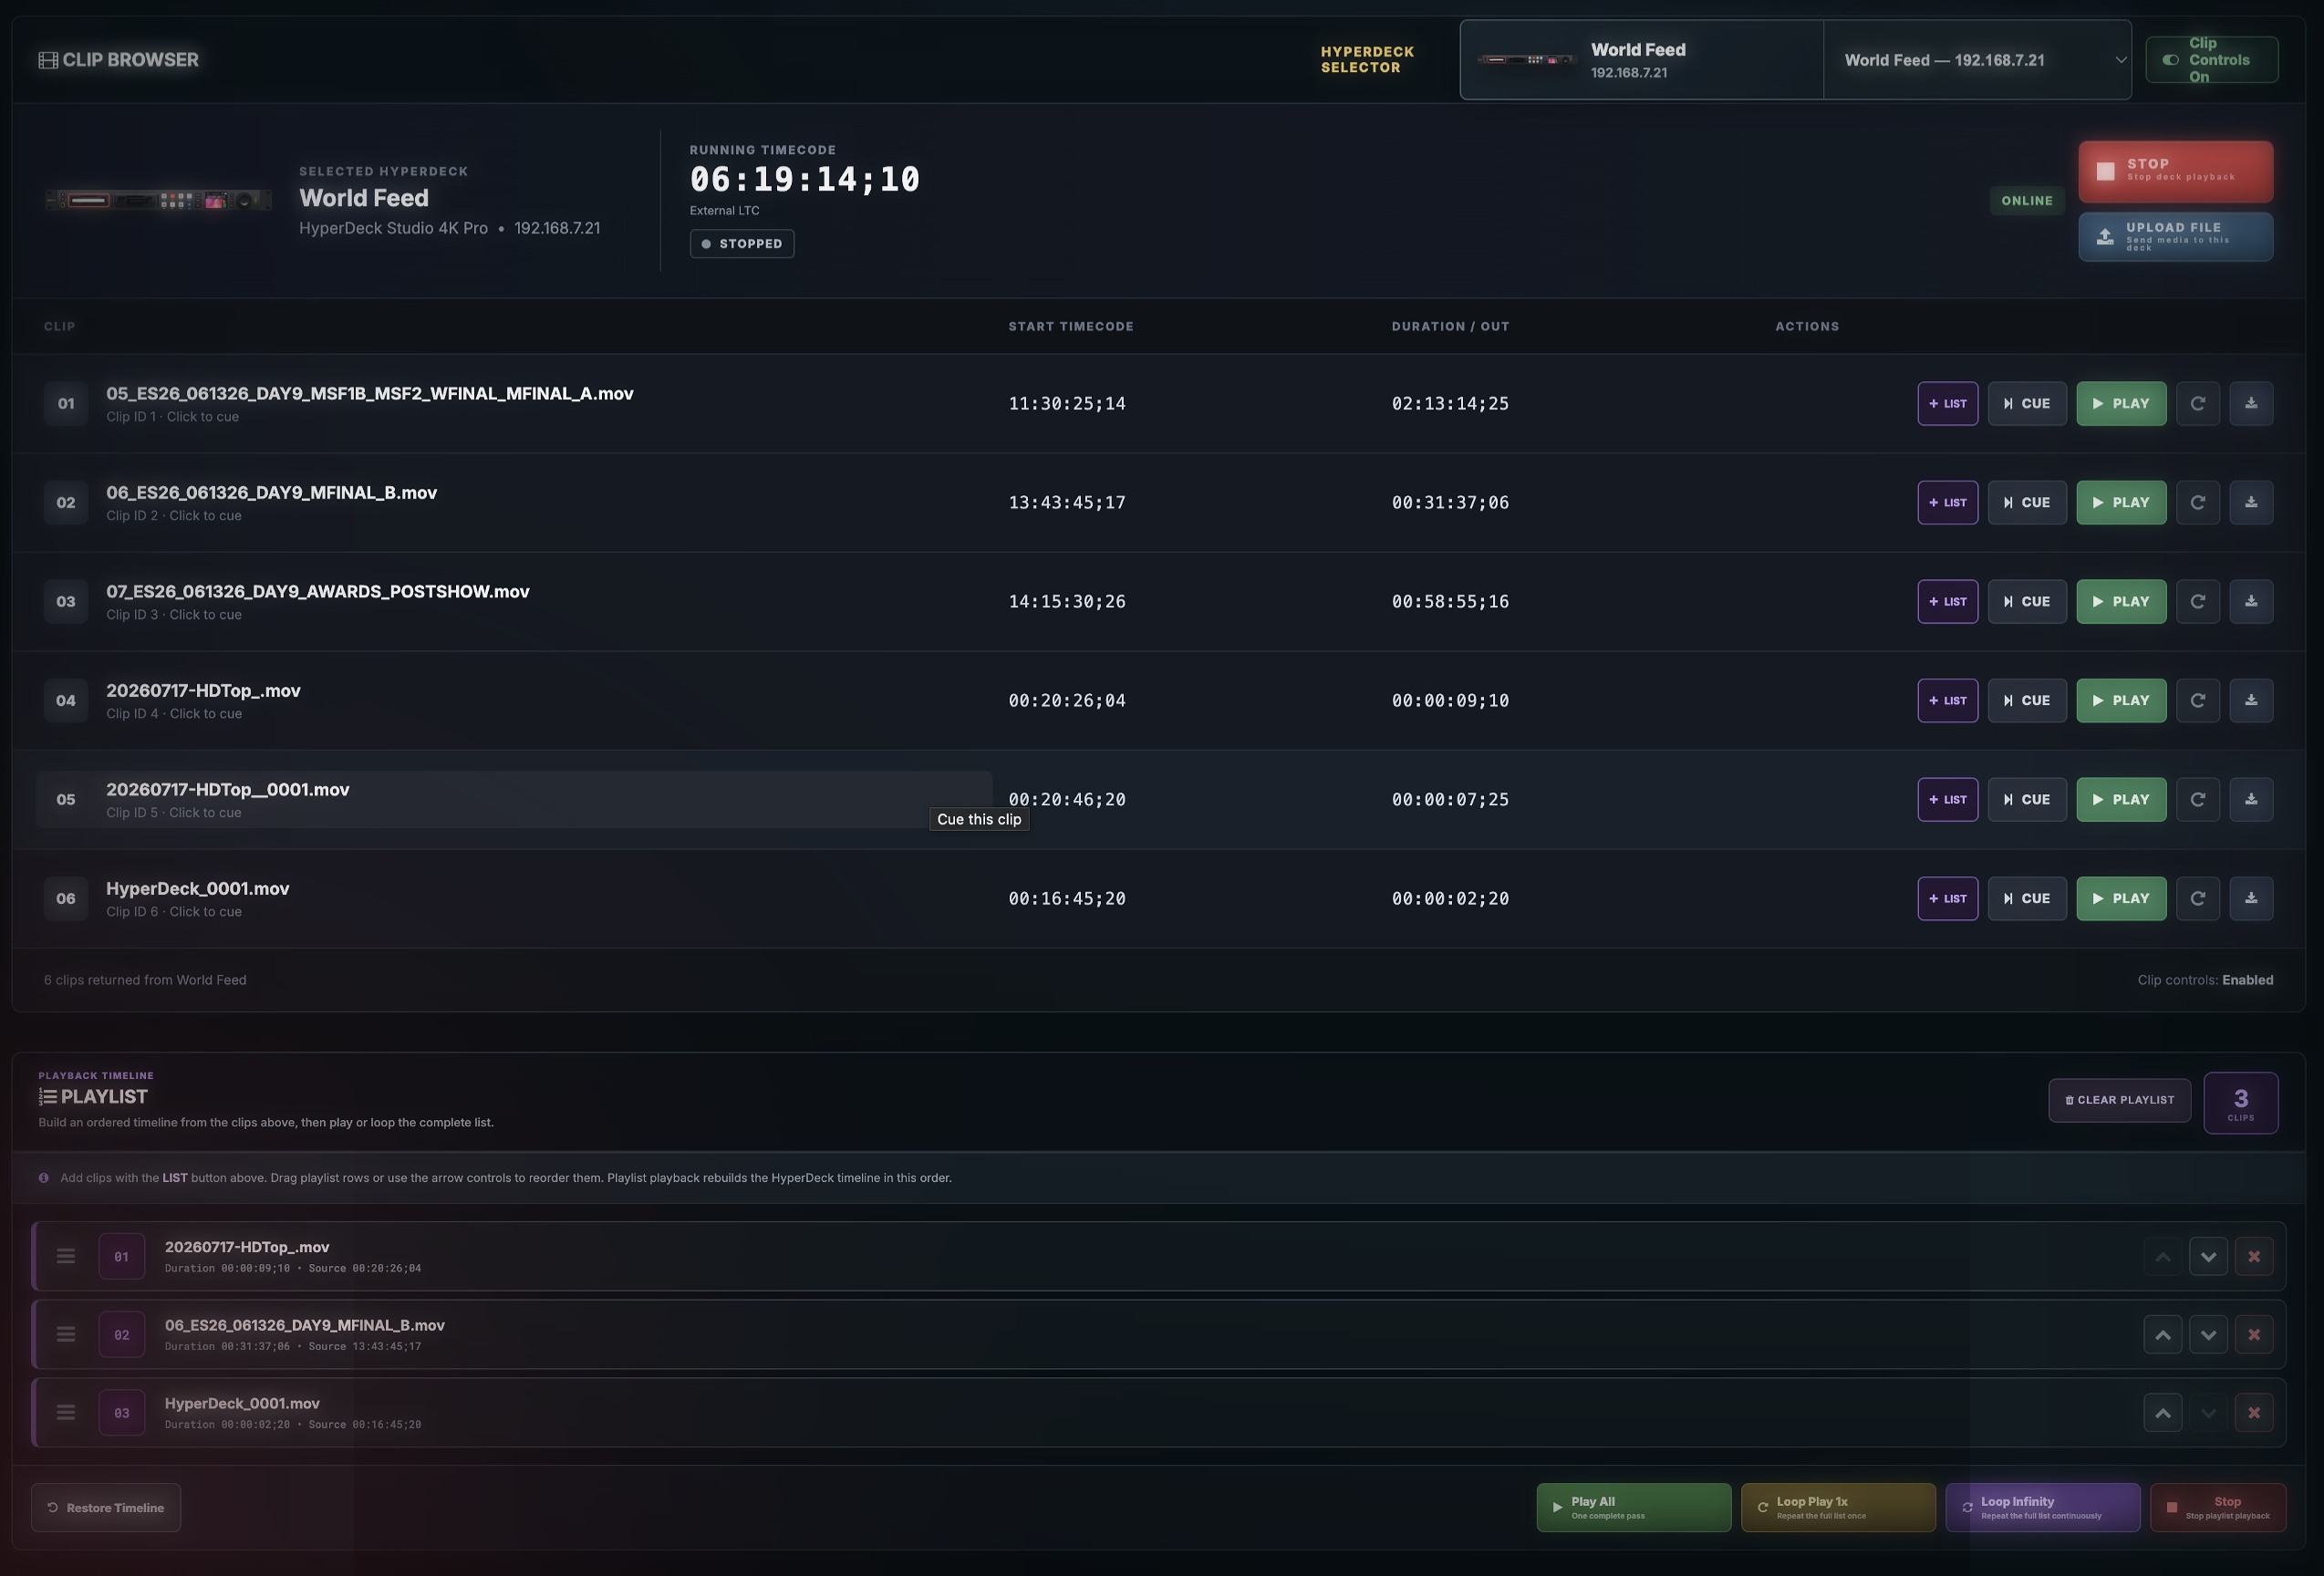Click the selected HyperDeck device image
Screen dimensions: 2324x1576
click(158, 201)
